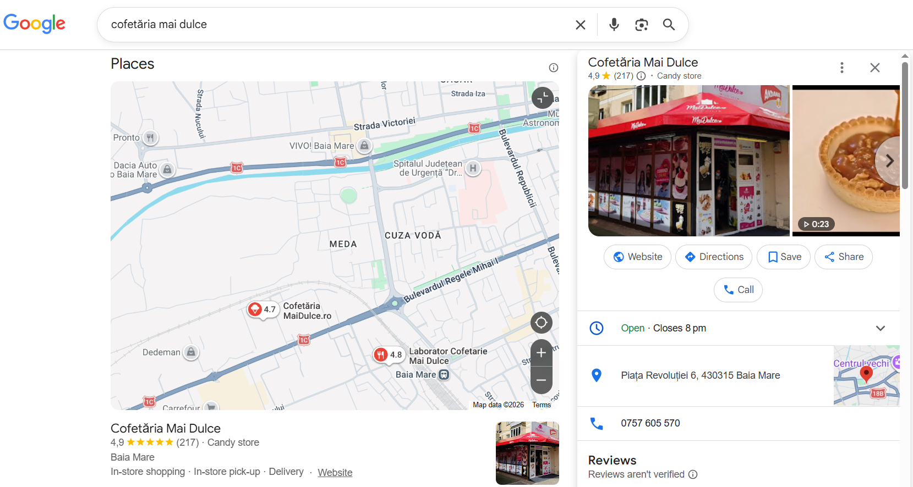The width and height of the screenshot is (913, 487).
Task: Click the address Piața Revoluției 6
Action: tap(700, 375)
